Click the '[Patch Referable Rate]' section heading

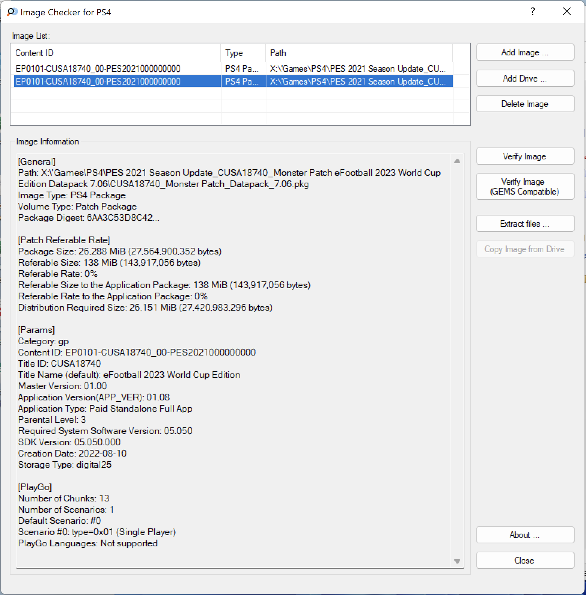[64, 240]
